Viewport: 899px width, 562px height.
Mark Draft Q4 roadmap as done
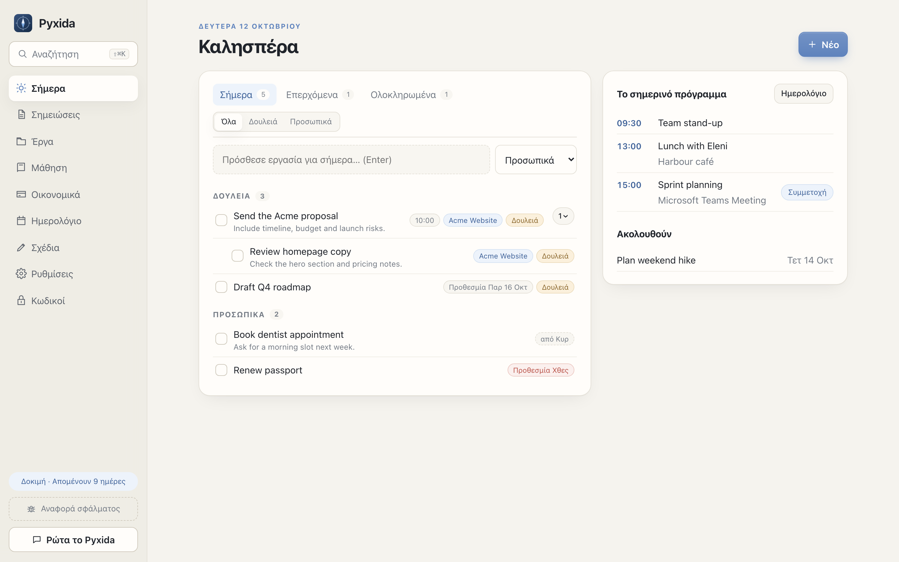pos(221,287)
